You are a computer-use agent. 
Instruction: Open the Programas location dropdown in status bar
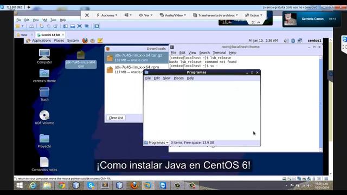157,142
